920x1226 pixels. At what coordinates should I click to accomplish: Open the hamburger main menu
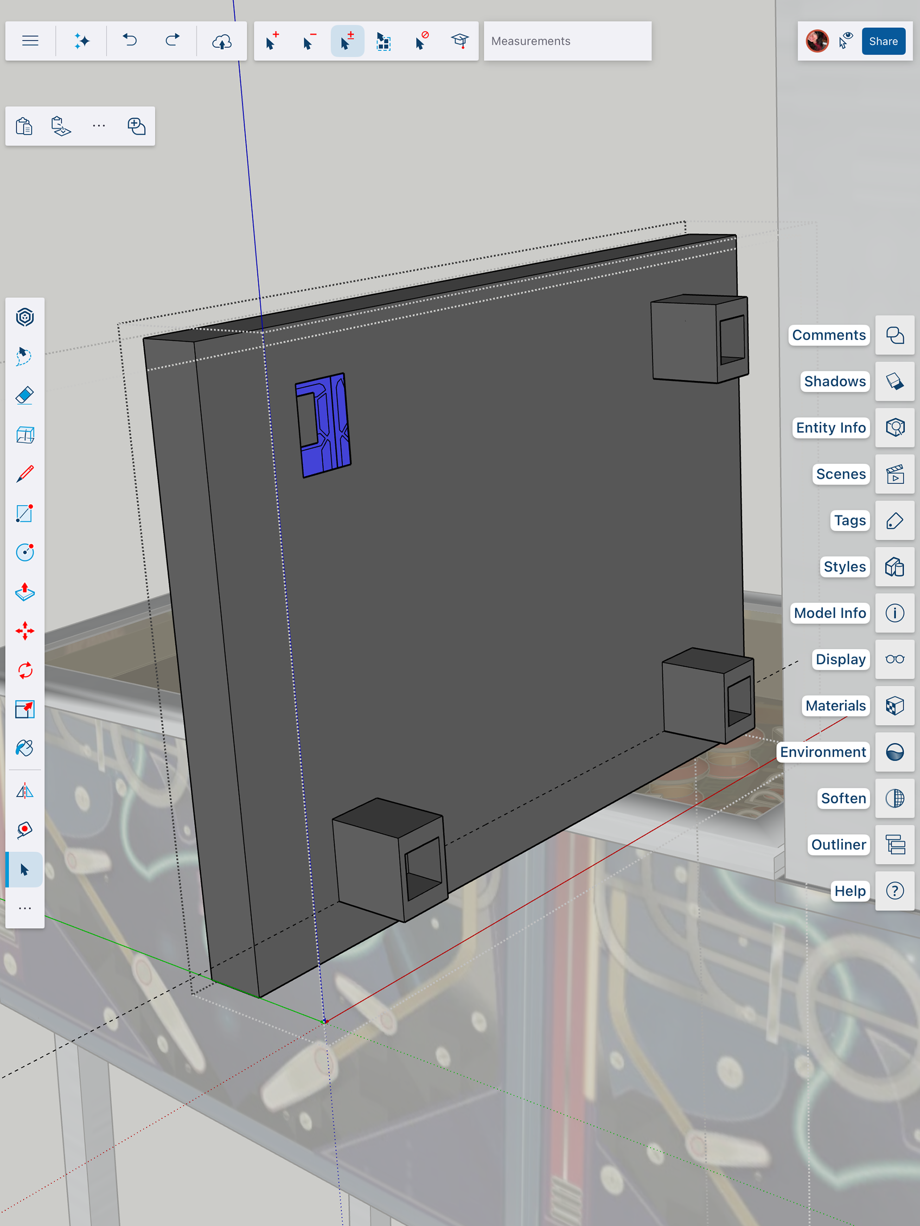coord(30,41)
